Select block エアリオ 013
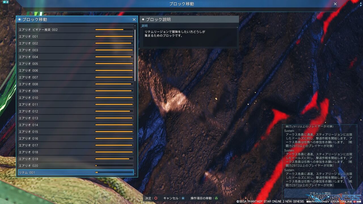 click(75, 118)
